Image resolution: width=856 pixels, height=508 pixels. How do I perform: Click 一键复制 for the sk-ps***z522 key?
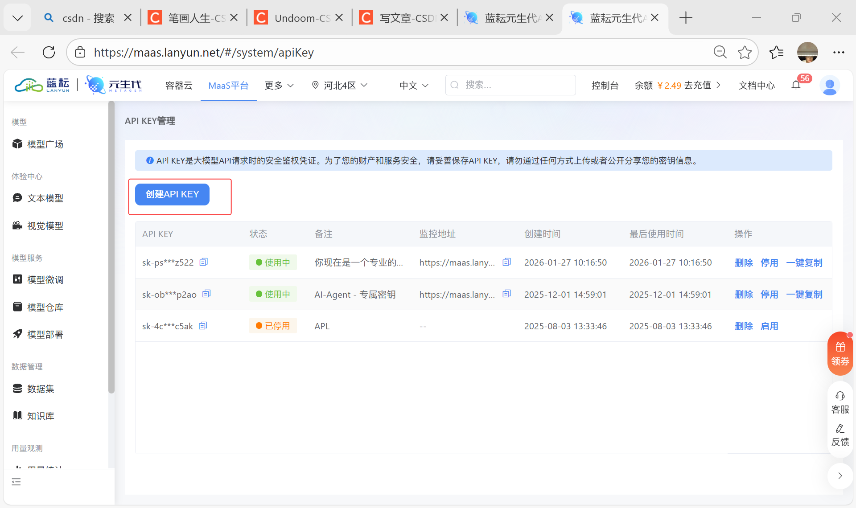tap(804, 262)
